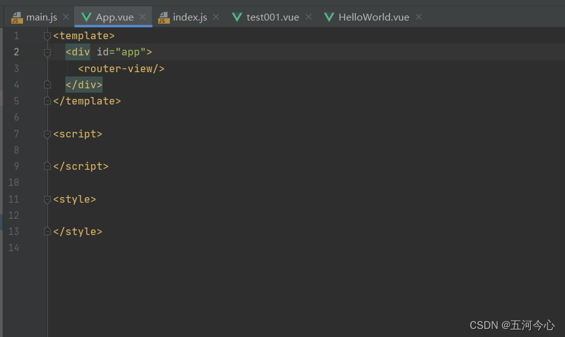This screenshot has height=337, width=565.
Task: Close the main.js tab
Action: [66, 17]
